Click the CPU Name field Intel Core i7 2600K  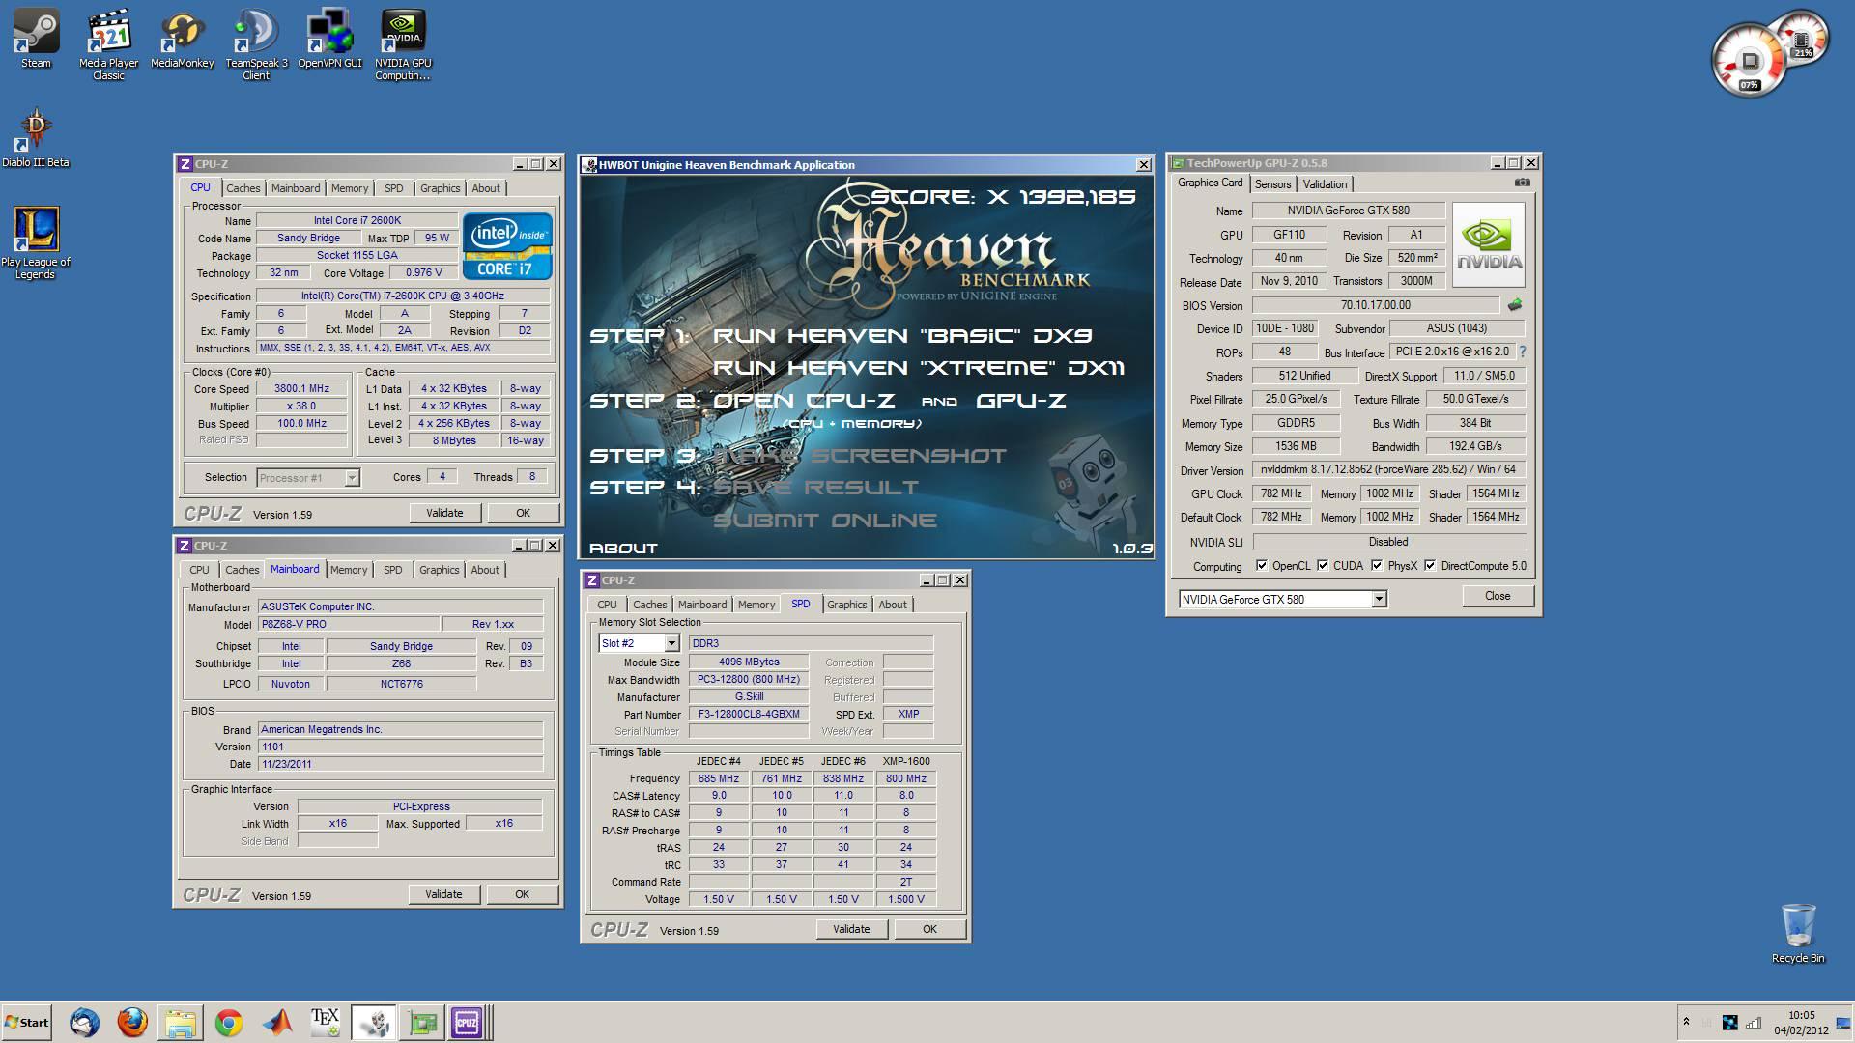(357, 220)
